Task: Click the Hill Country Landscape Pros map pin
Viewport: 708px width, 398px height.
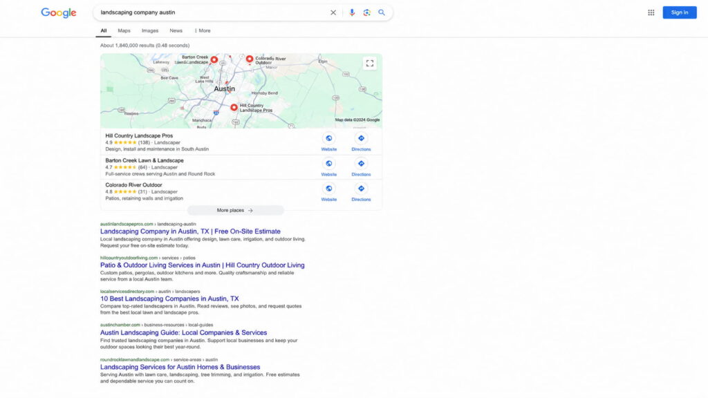Action: [234, 108]
